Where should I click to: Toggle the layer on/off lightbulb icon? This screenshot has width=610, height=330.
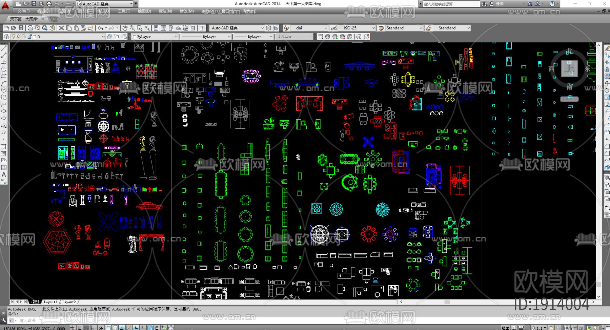pyautogui.click(x=14, y=37)
